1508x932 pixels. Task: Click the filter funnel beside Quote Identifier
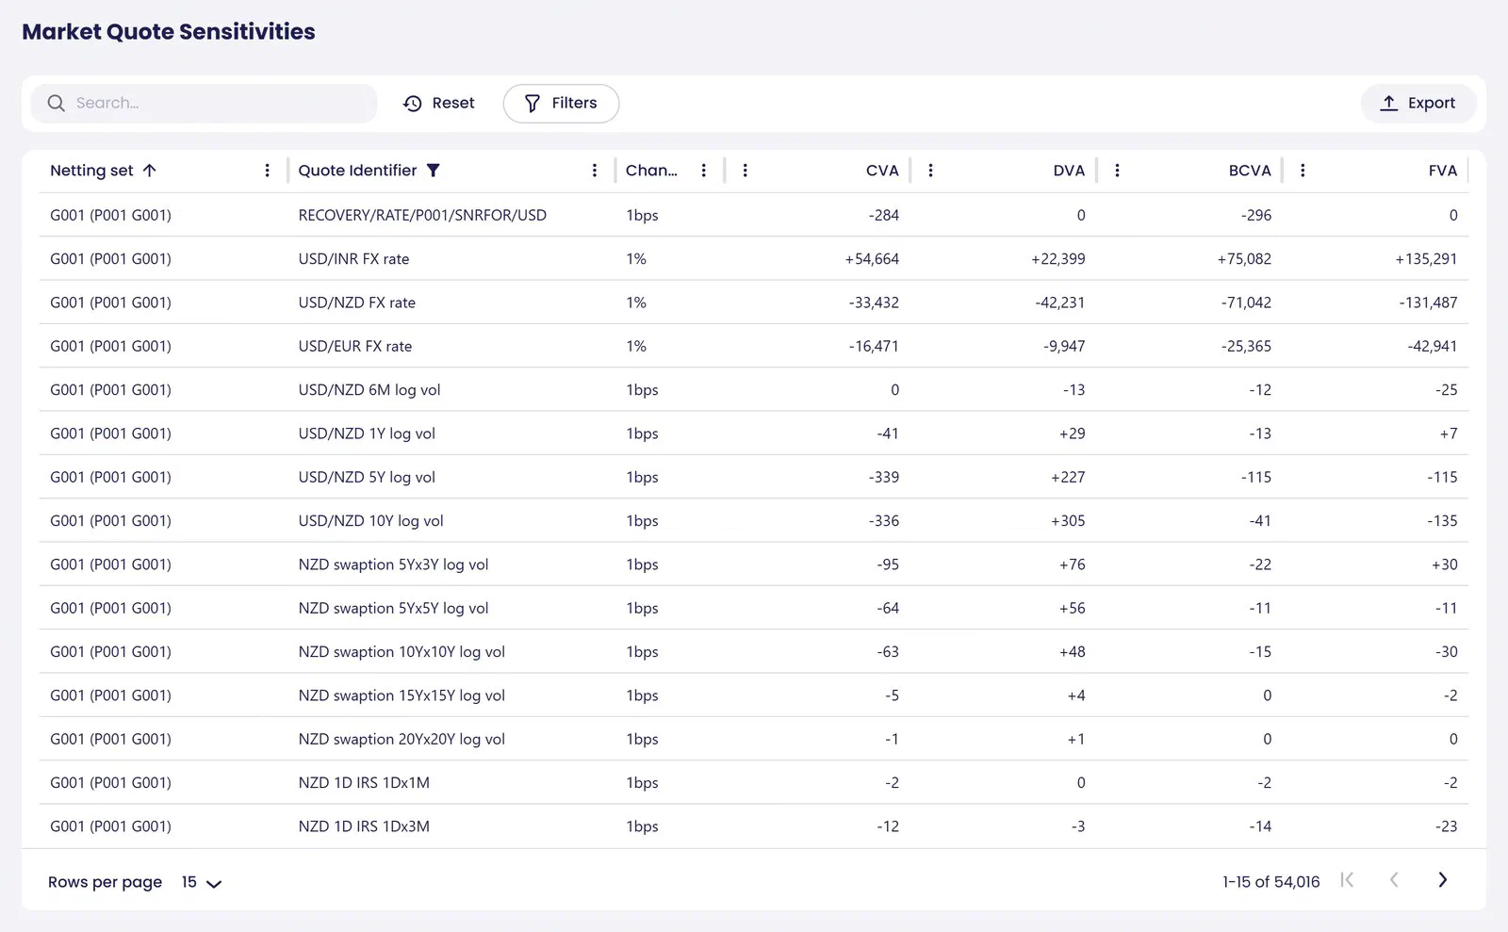click(434, 171)
